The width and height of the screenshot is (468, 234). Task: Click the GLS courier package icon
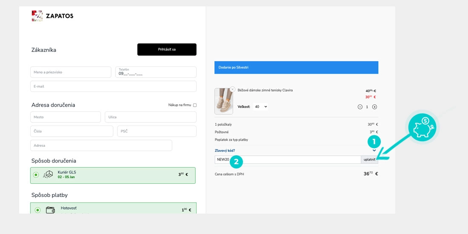48,174
